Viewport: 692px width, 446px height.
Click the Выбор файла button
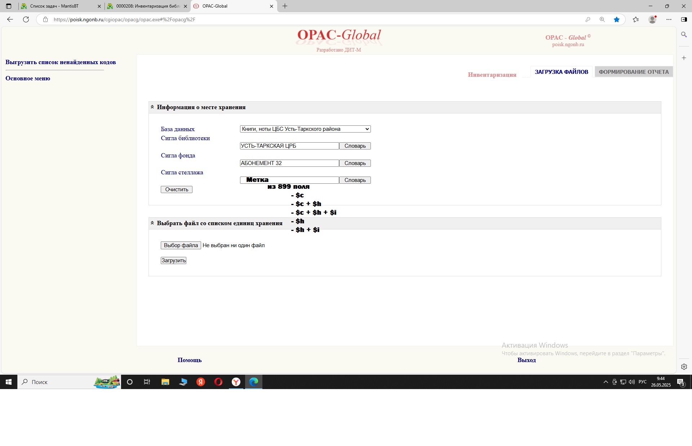(x=181, y=245)
